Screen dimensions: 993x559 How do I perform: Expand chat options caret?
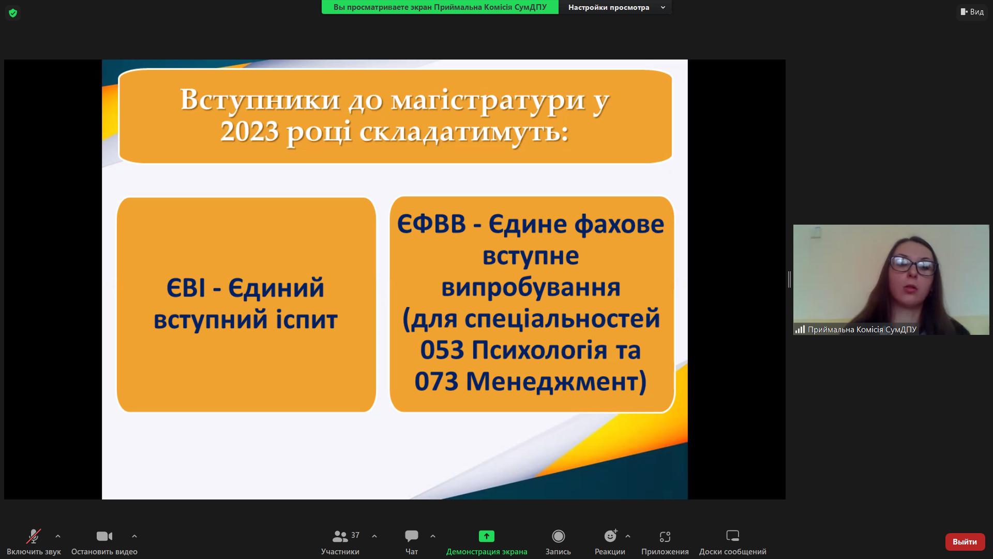tap(433, 536)
